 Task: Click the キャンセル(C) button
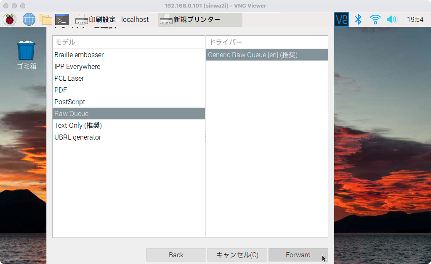pyautogui.click(x=237, y=255)
